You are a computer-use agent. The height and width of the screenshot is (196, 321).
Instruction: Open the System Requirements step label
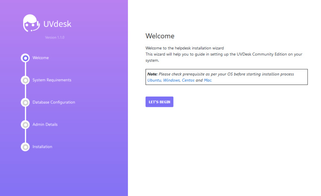click(52, 80)
